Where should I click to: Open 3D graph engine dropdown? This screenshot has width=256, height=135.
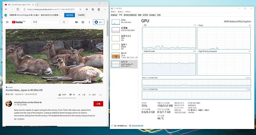tap(144, 25)
